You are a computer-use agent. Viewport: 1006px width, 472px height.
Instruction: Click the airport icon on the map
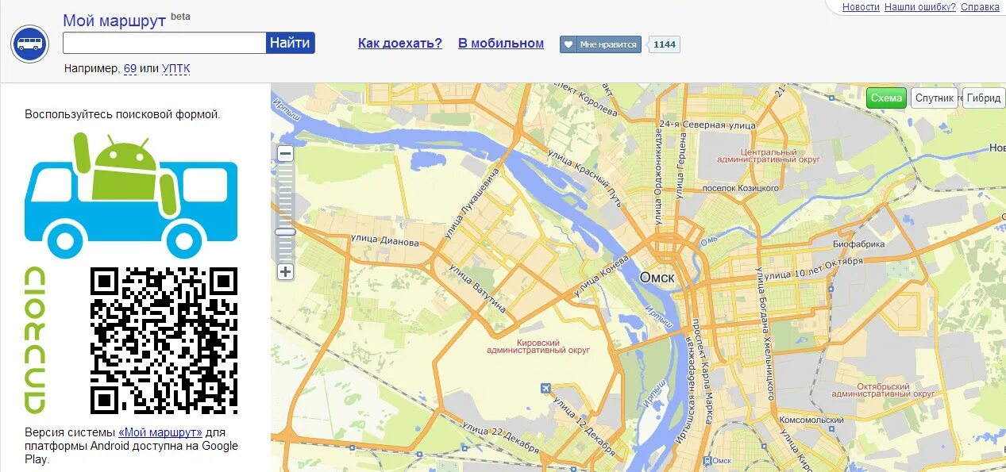[x=545, y=388]
